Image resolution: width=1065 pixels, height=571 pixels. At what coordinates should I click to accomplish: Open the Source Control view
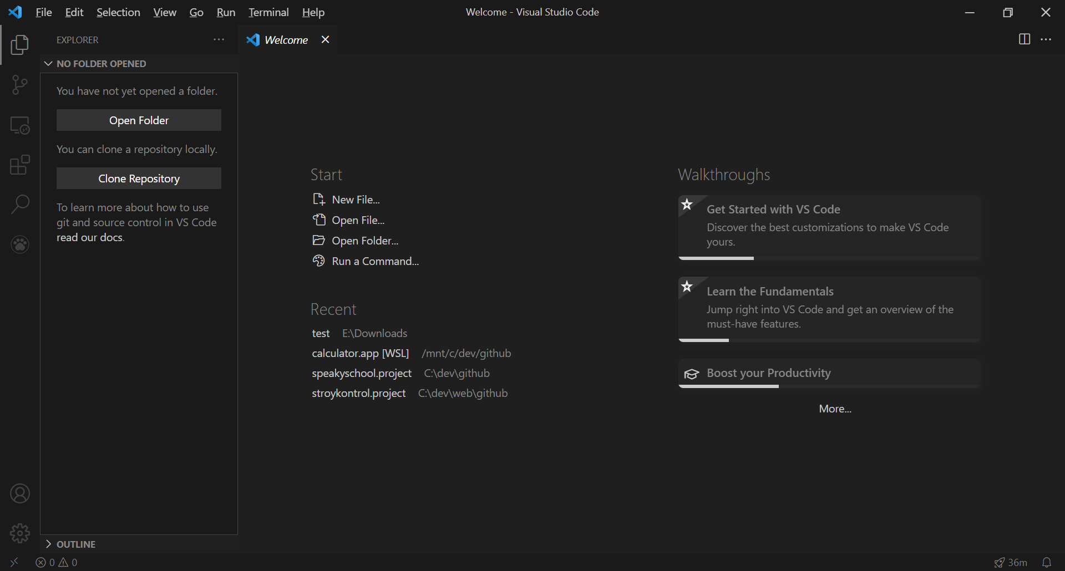(x=20, y=85)
